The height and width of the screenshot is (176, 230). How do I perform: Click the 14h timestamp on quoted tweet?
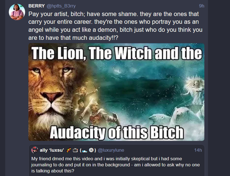(198, 150)
